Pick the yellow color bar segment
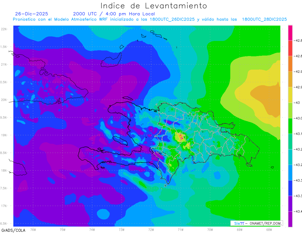This screenshot has height=233, width=302. pos(290,95)
